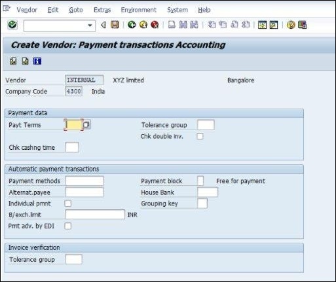Viewport: 336px width, 282px height.
Task: Click the Create New Session icon
Action: coord(262,25)
